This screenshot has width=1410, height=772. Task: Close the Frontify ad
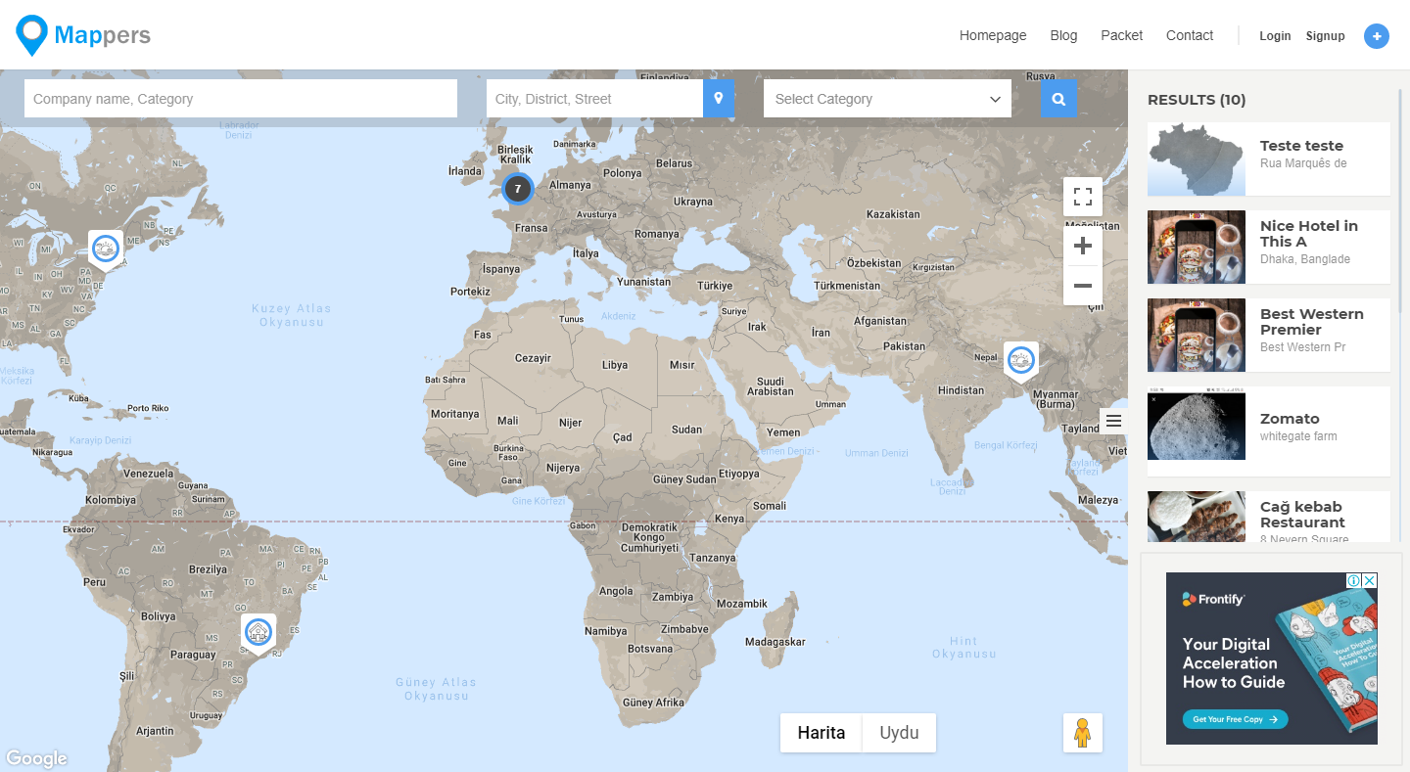(x=1370, y=580)
